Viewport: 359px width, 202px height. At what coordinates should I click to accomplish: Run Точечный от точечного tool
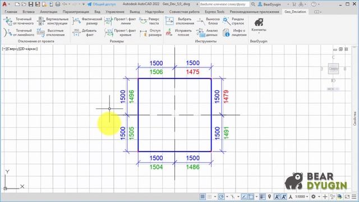[19, 21]
